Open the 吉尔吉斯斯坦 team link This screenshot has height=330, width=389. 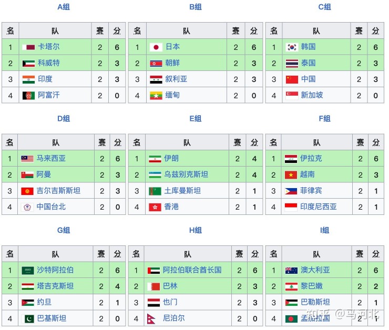click(58, 191)
